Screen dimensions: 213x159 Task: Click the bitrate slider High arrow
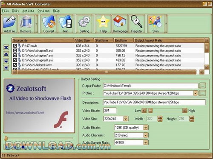click(185, 111)
